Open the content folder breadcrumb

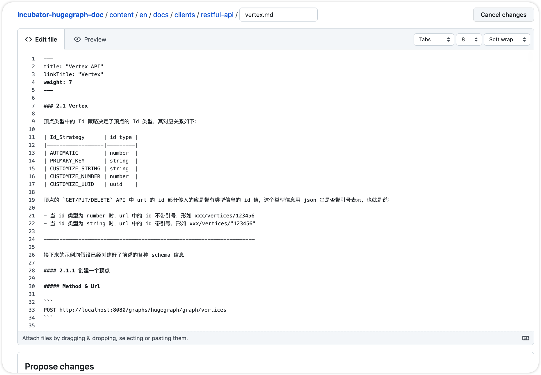[x=122, y=15]
